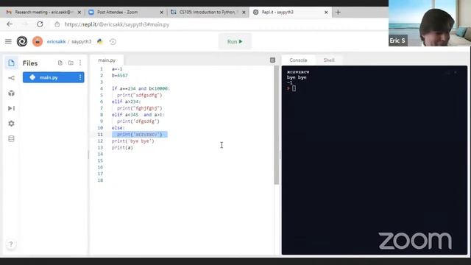Click the highlighted line 11 print statement
471x265 pixels.
click(x=140, y=134)
